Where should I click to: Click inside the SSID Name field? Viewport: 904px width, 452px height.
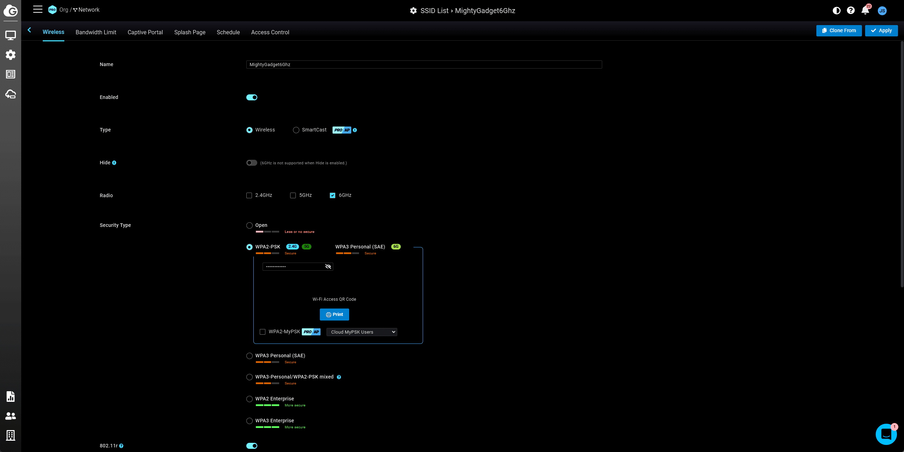tap(424, 65)
